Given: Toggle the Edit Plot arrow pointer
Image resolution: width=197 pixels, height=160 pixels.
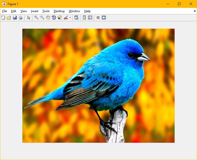Looking at the screenshot, I should coord(29,17).
